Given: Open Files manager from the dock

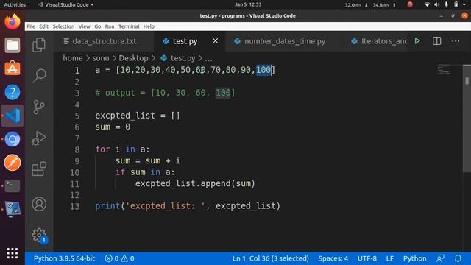Looking at the screenshot, I should pyautogui.click(x=13, y=45).
